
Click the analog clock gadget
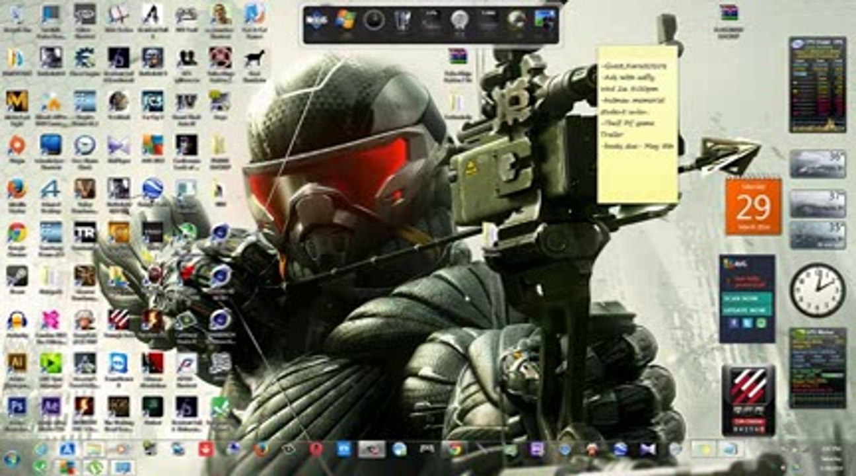[817, 290]
